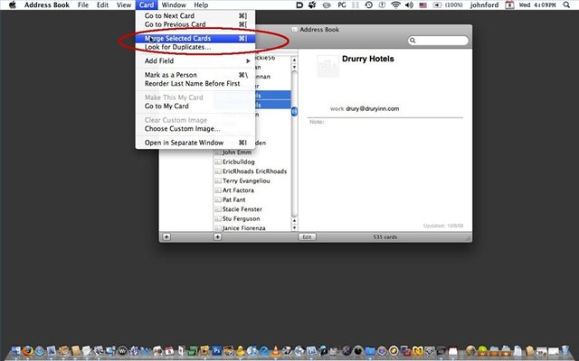Image resolution: width=579 pixels, height=361 pixels.
Task: Click the Drurry Hotels card name
Action: point(368,59)
